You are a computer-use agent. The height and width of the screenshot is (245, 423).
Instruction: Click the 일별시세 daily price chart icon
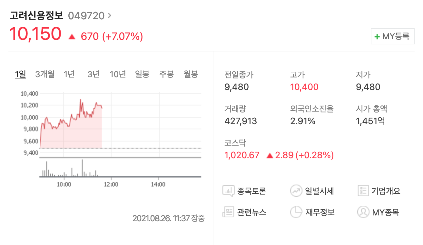[296, 191]
